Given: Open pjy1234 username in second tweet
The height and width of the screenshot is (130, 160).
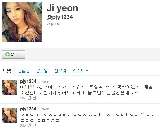Looking at the screenshot, I should coord(28,109).
